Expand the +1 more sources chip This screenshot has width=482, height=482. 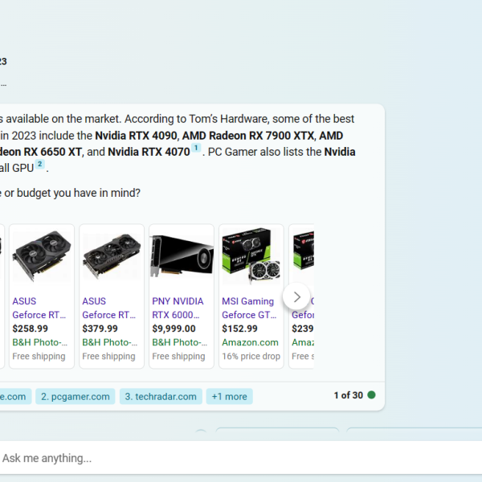click(x=229, y=397)
